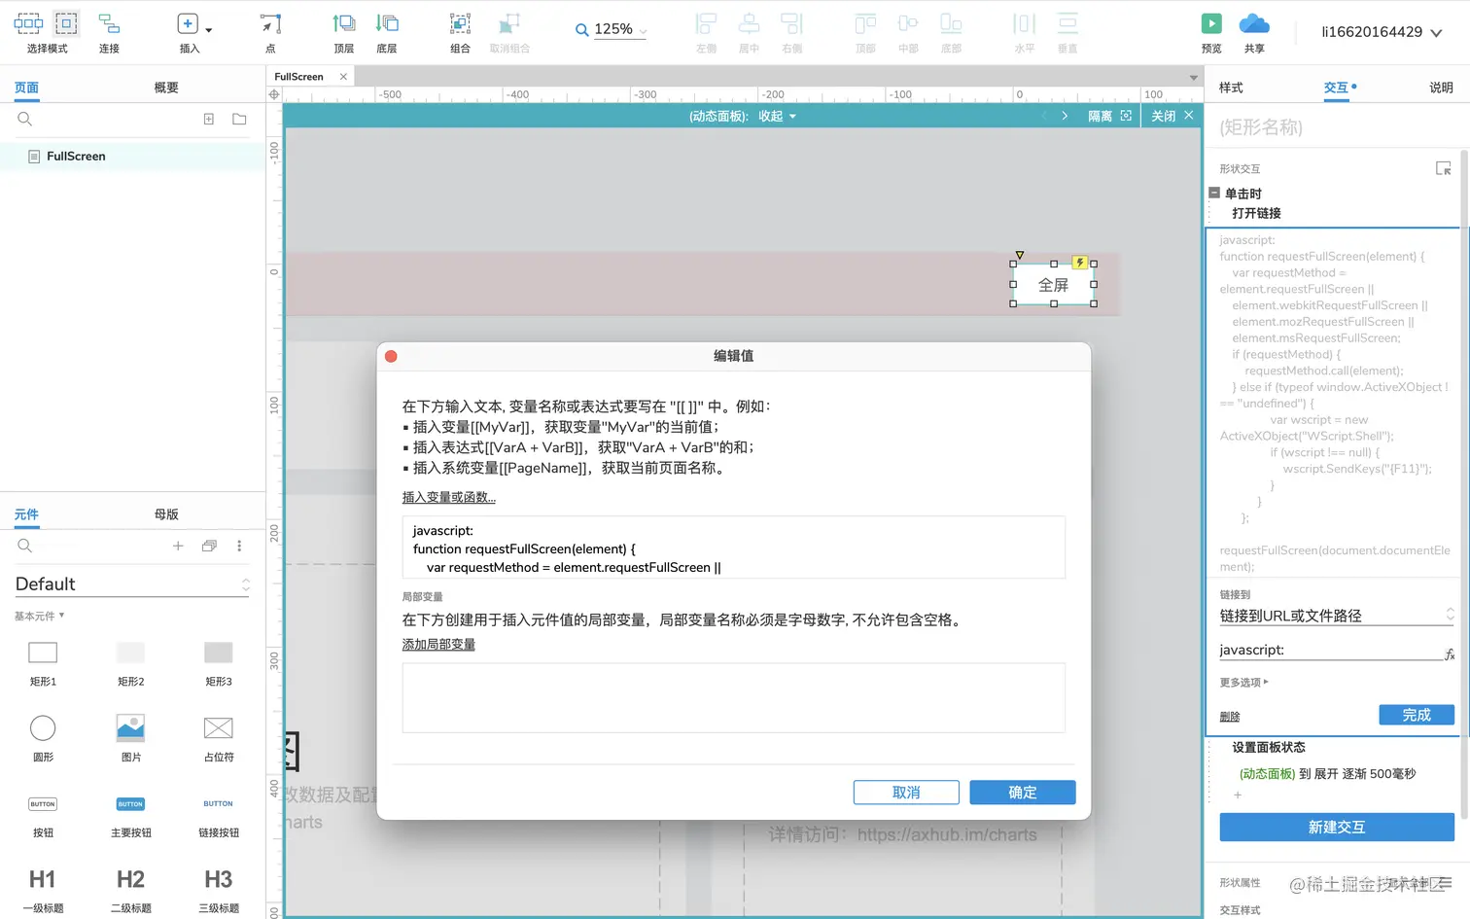Search widgets in the 元件 panel
This screenshot has width=1470, height=919.
click(x=25, y=546)
